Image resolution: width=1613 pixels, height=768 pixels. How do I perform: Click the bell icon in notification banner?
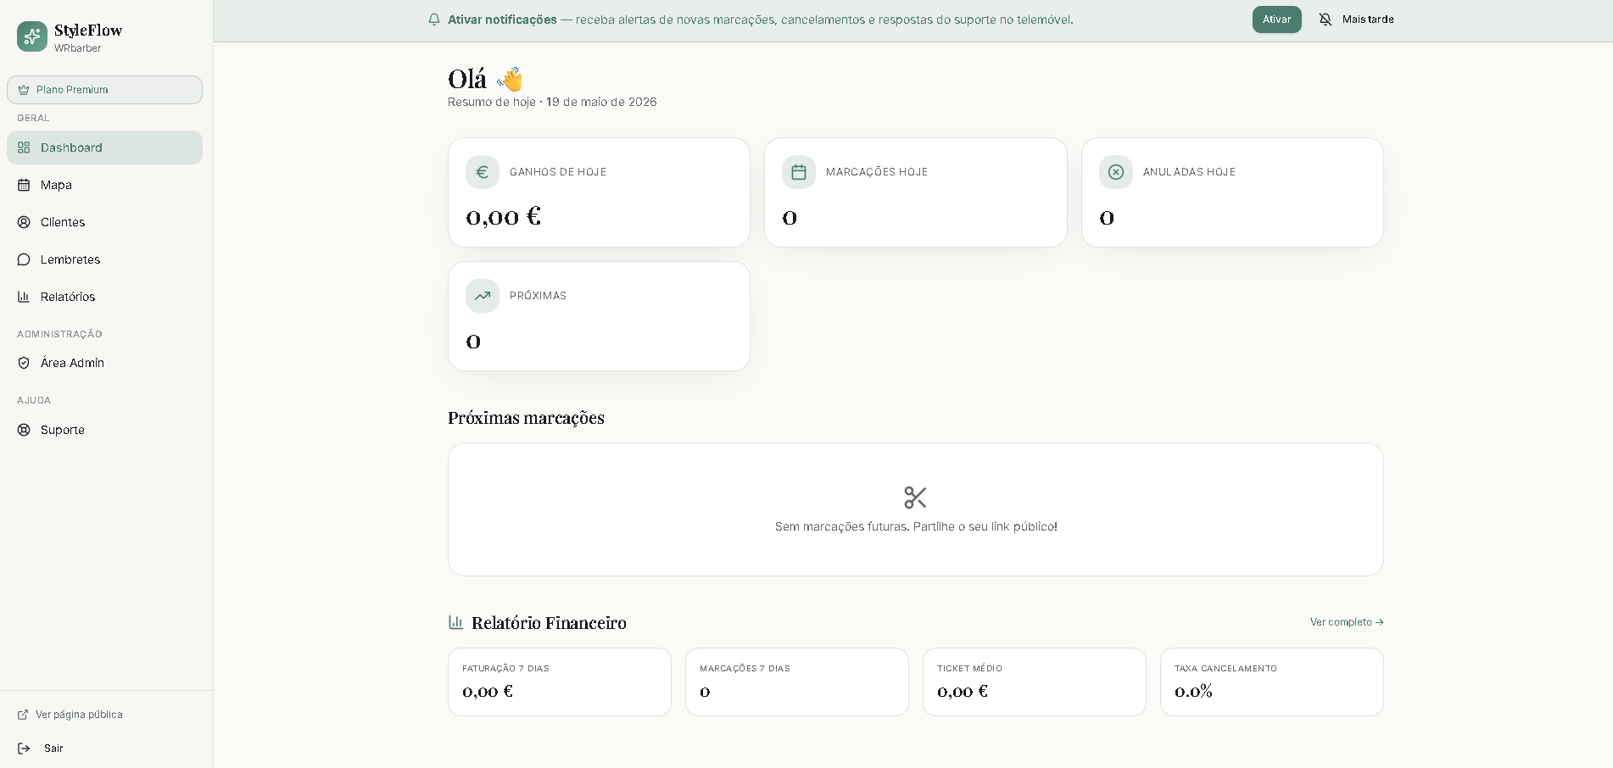(434, 19)
